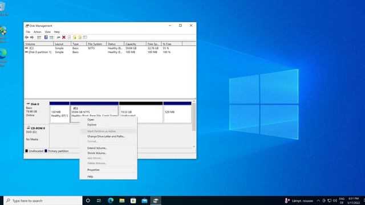This screenshot has height=205, width=365.
Task: Select the 529 MB partition block
Action: coord(177,113)
